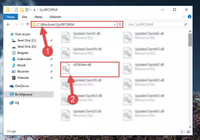Switch to the Paylaş ribbon tab

click(38, 17)
